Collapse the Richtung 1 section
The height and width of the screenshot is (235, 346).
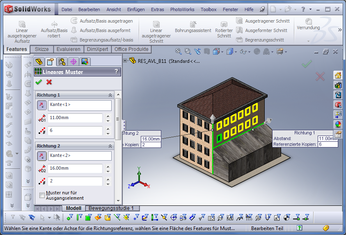pyautogui.click(x=110, y=95)
